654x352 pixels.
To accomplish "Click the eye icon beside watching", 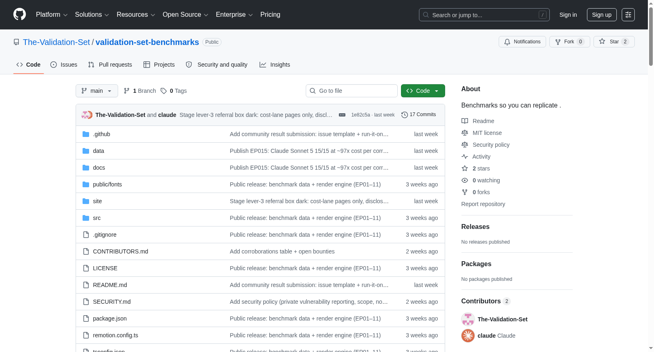I will coord(465,180).
